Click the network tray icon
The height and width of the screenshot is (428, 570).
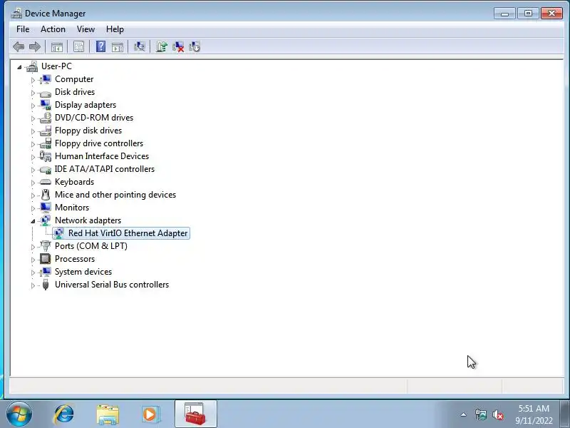pyautogui.click(x=480, y=414)
